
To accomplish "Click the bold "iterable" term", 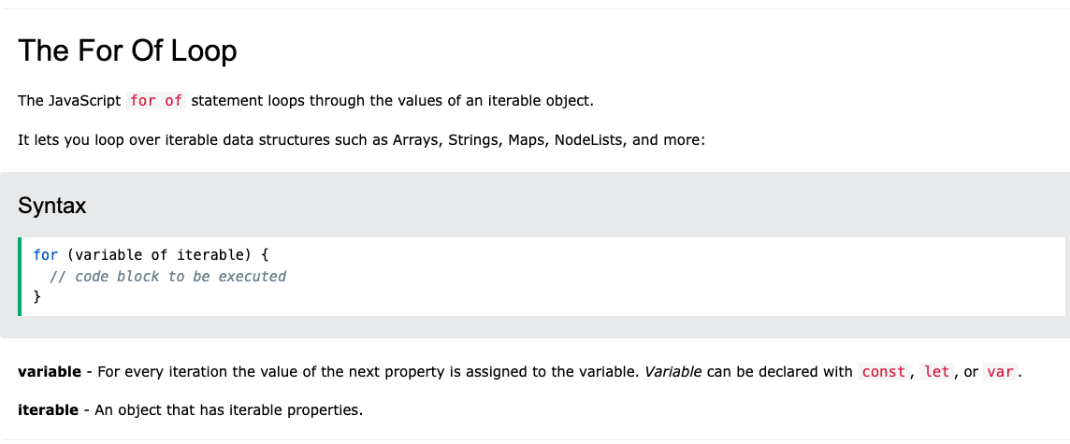I will click(x=48, y=411).
